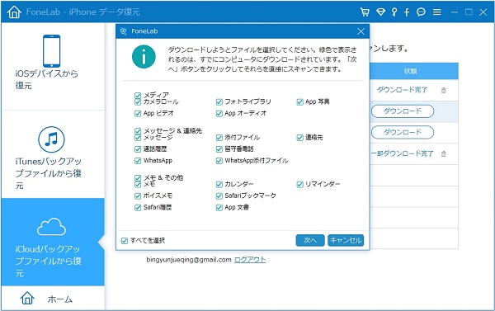The image size is (495, 311).
Task: Toggle the リマインダー checkbox
Action: tap(300, 184)
